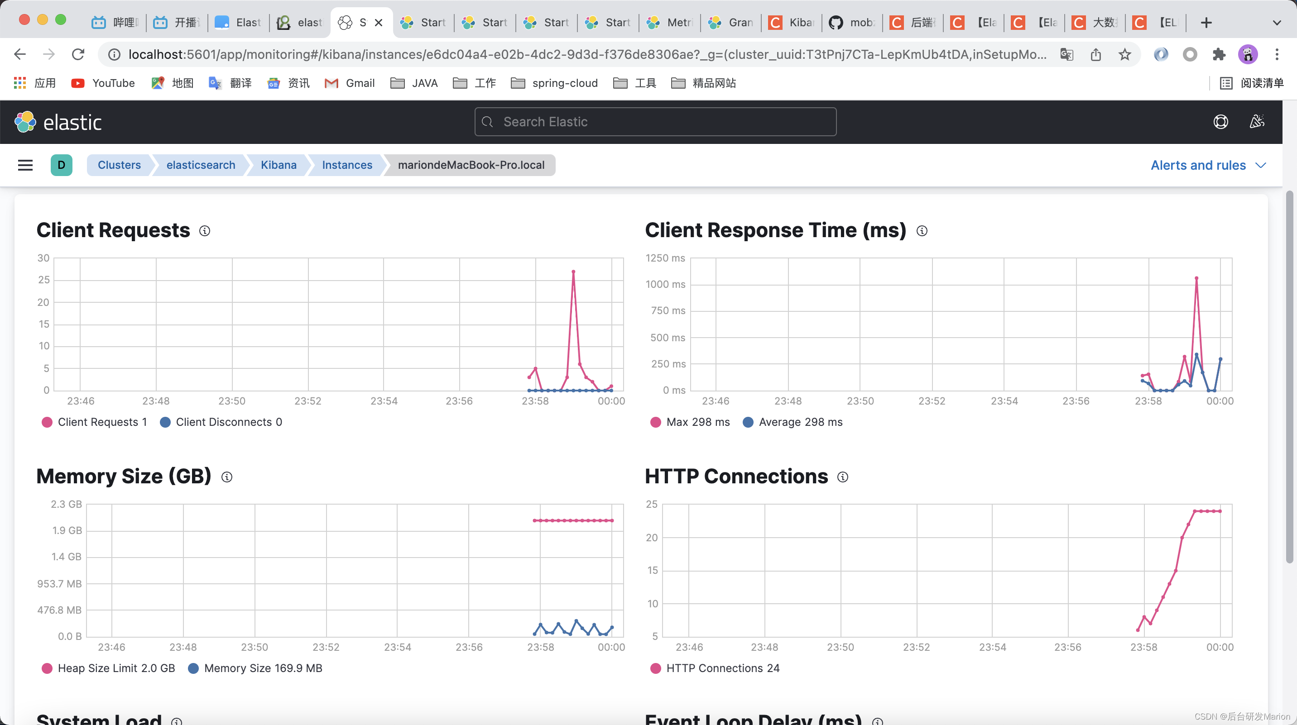Go to the Clusters breadcrumb
1297x725 pixels.
click(x=119, y=165)
